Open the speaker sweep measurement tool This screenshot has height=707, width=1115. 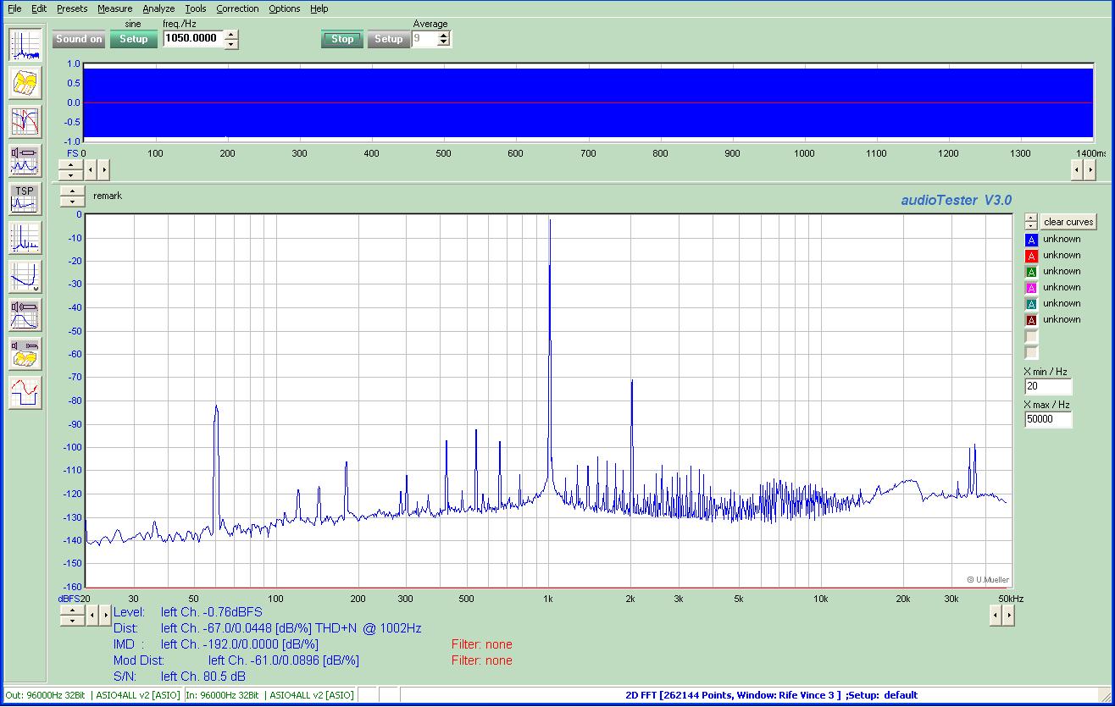(x=25, y=161)
